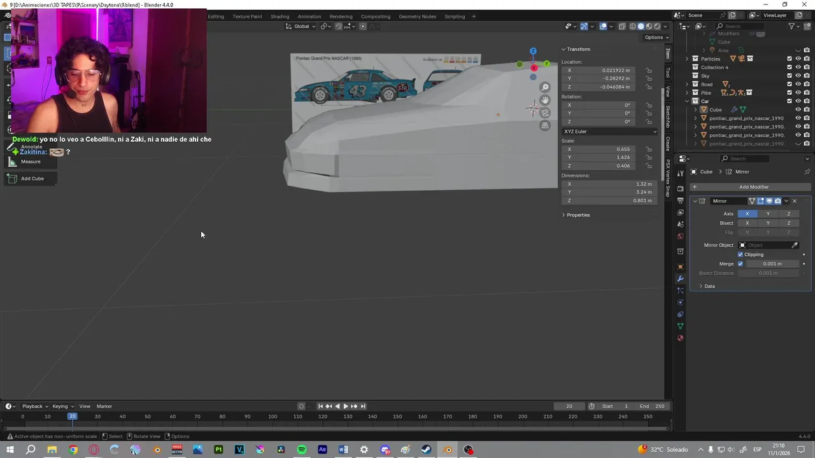Enable Bisect X
This screenshot has height=458, width=815.
click(748, 223)
